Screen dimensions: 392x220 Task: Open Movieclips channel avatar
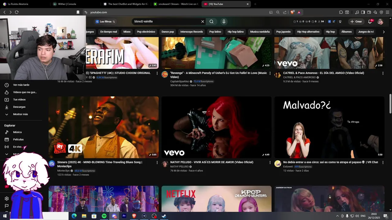[x=52, y=164]
